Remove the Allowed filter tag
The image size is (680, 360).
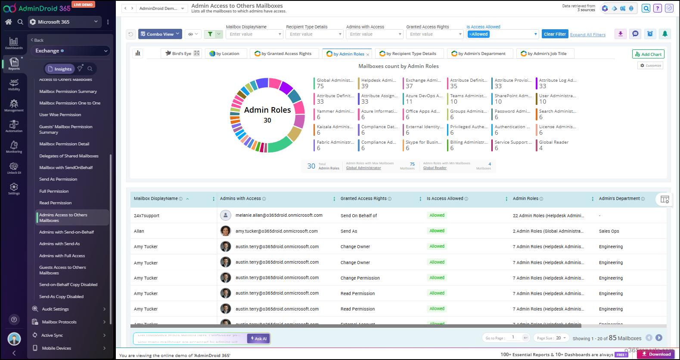pos(470,34)
